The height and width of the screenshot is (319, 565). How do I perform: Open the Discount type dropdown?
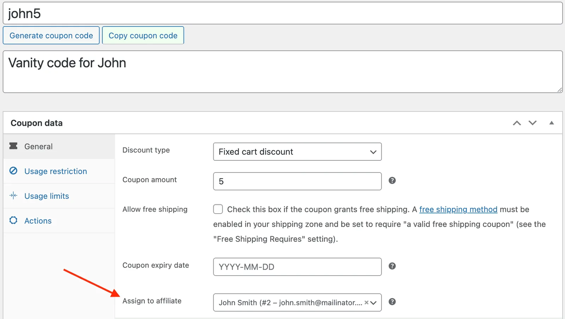[x=297, y=152]
